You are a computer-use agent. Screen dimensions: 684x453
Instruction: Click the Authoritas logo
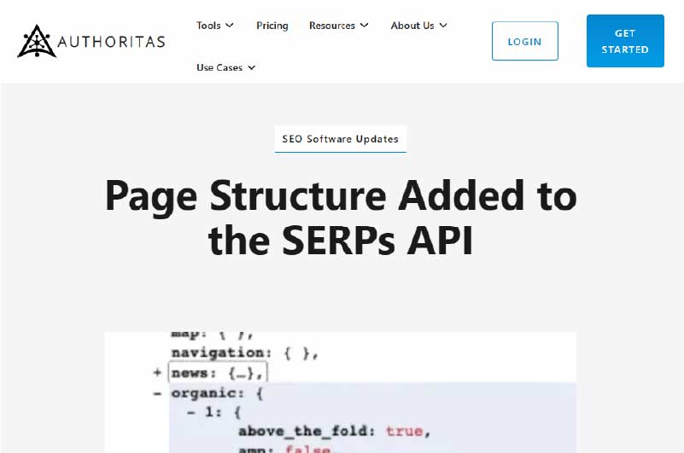(91, 41)
